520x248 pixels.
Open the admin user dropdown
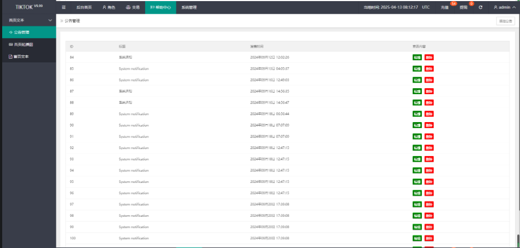(505, 7)
